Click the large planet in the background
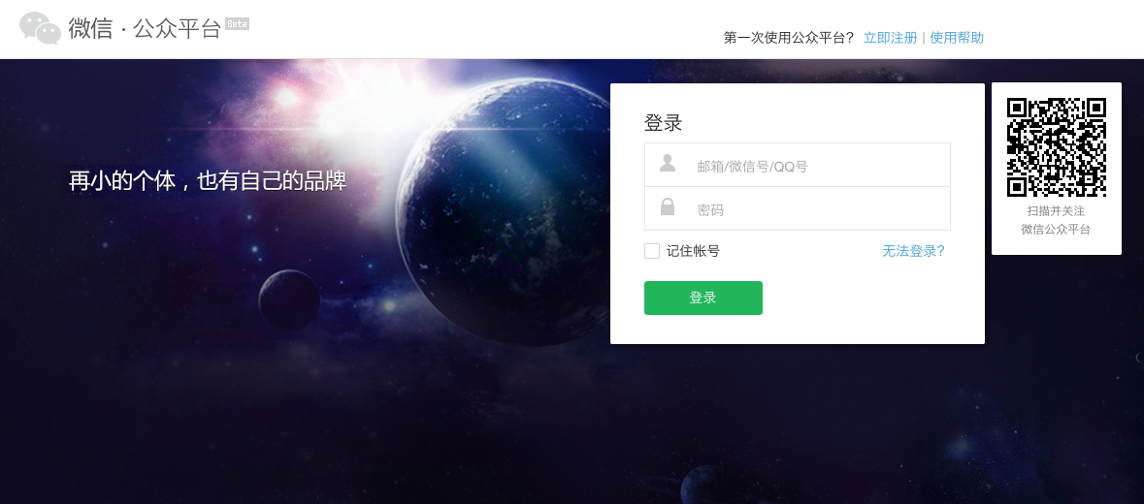The width and height of the screenshot is (1144, 504). coord(504,211)
